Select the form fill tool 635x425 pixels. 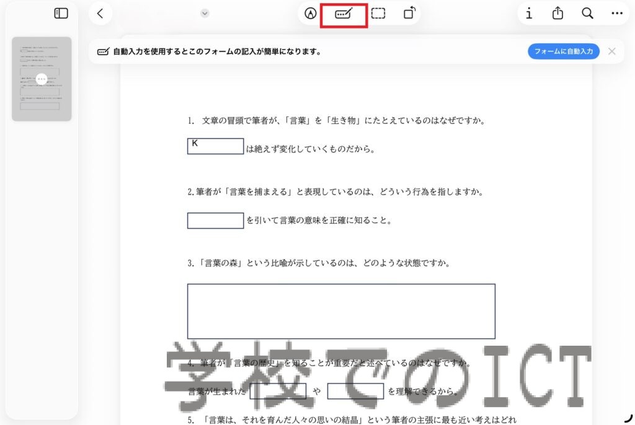tap(344, 13)
